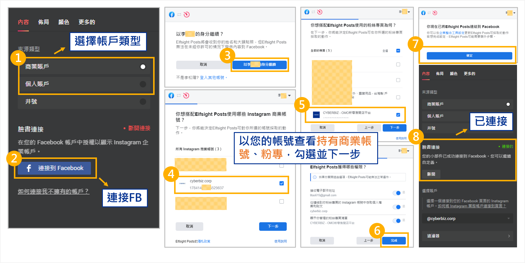Click Facebook logo in fan pages dialog header

(x=307, y=12)
